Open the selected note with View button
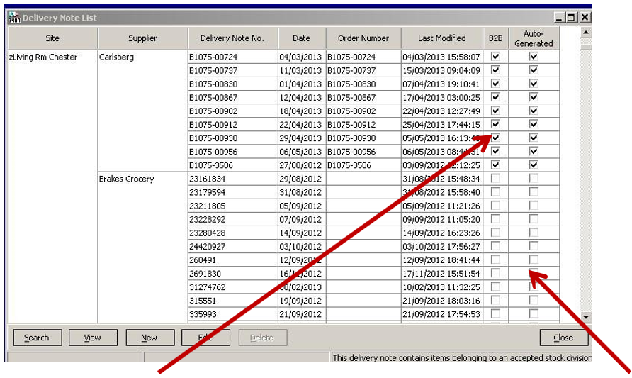This screenshot has height=378, width=632. 93,338
